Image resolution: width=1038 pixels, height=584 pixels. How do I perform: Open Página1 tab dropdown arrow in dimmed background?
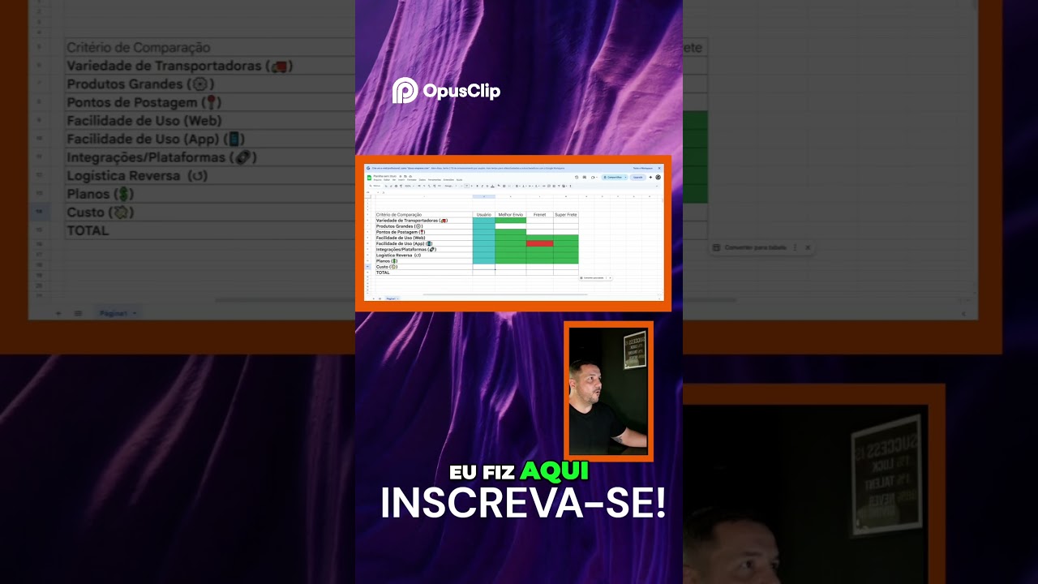pos(135,313)
